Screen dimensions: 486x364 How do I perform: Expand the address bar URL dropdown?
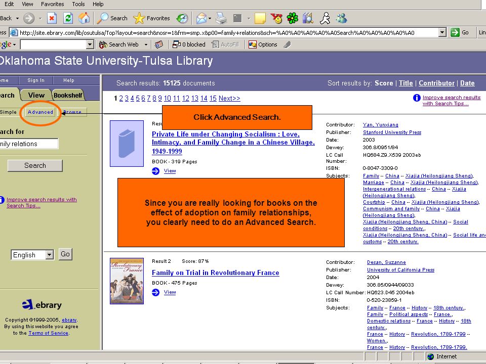coord(442,32)
